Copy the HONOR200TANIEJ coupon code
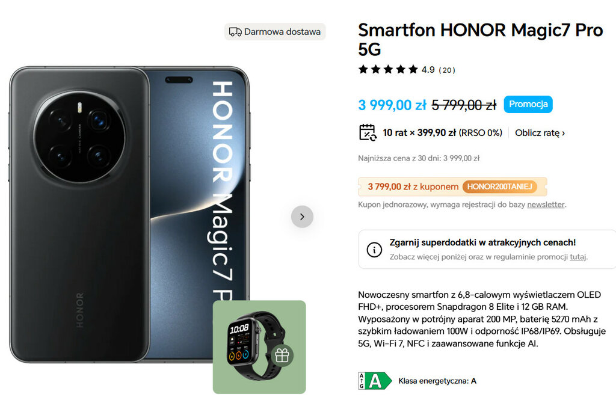Screen dimensions: 616x400 tap(499, 186)
